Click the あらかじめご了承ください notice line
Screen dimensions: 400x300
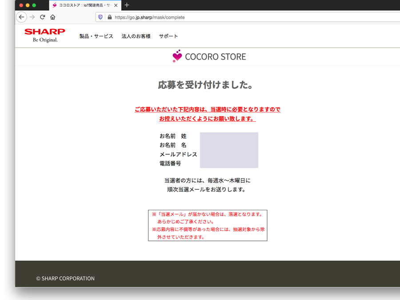coord(185,222)
